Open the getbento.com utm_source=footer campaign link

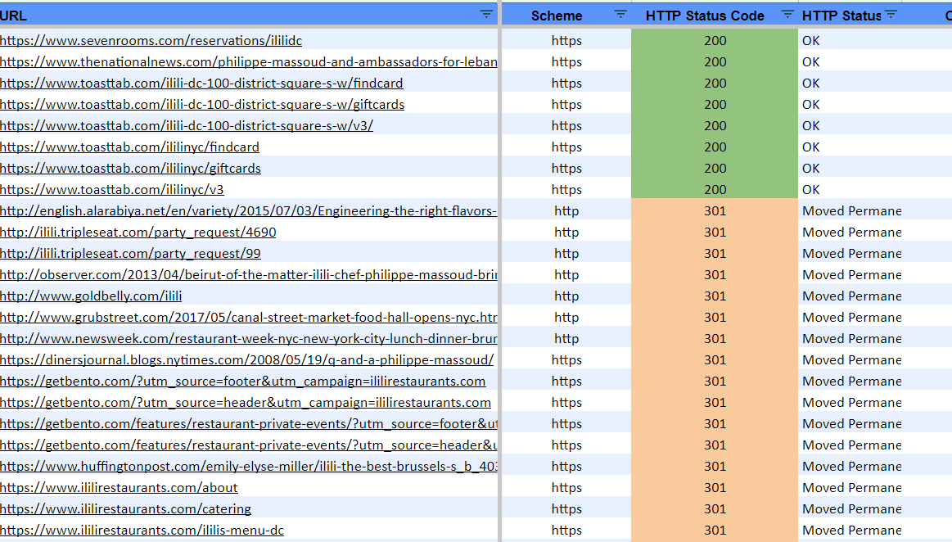pyautogui.click(x=243, y=381)
